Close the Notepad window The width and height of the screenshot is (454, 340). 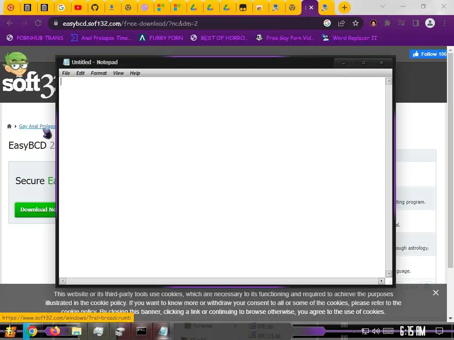point(382,62)
